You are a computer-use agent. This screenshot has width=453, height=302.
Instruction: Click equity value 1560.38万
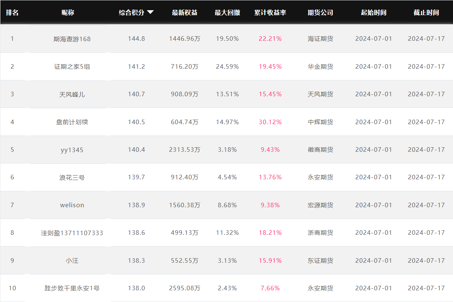click(x=184, y=205)
